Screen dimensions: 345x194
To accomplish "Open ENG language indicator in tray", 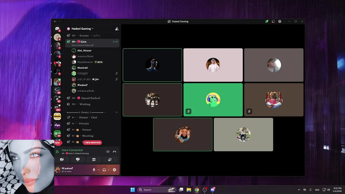I will [317, 190].
